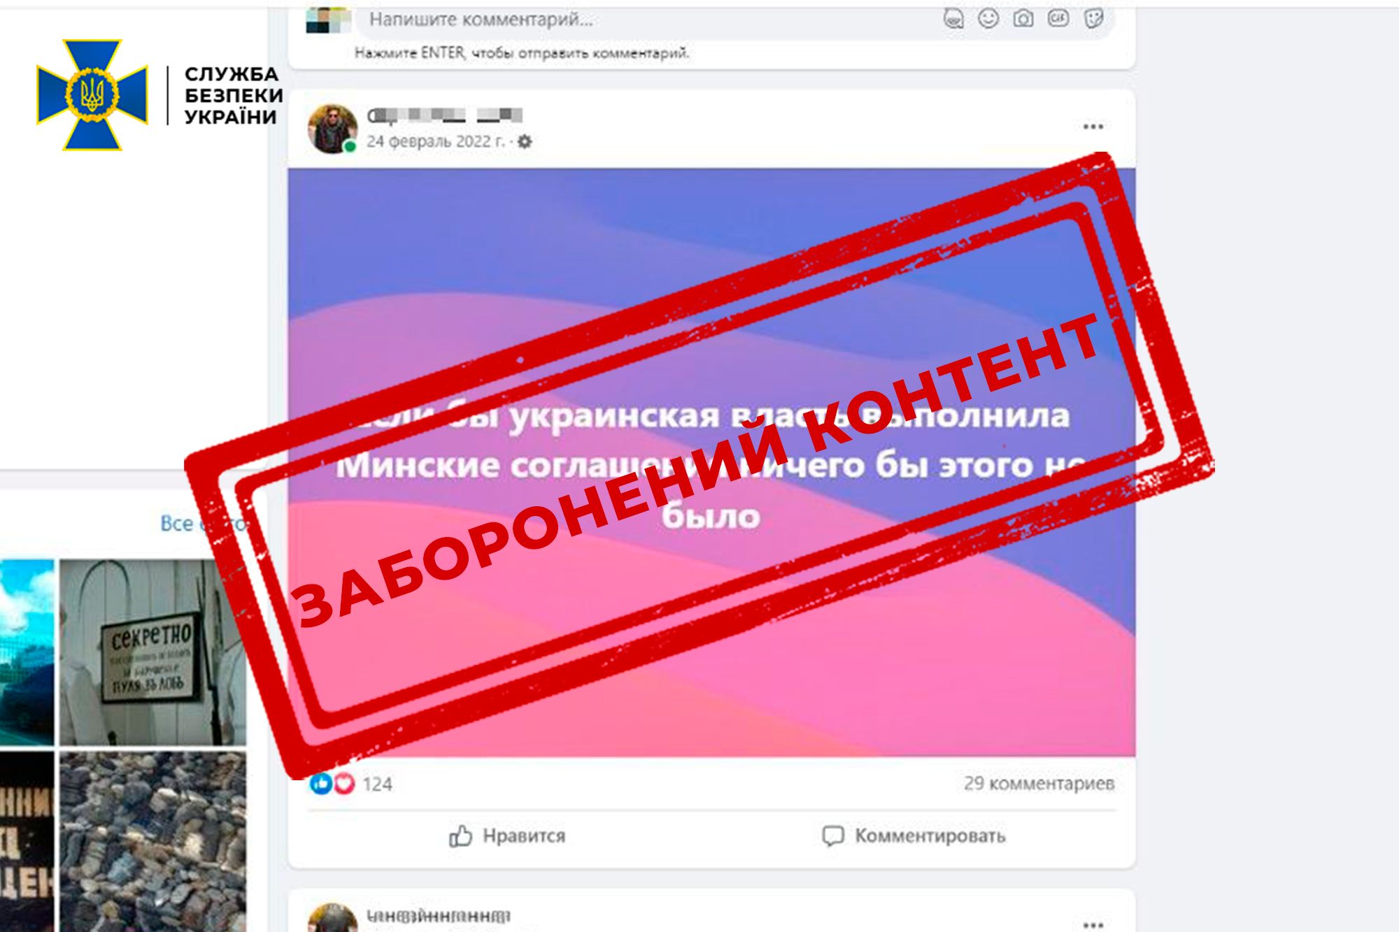The width and height of the screenshot is (1399, 932).
Task: Click the Нравится like button
Action: (507, 836)
